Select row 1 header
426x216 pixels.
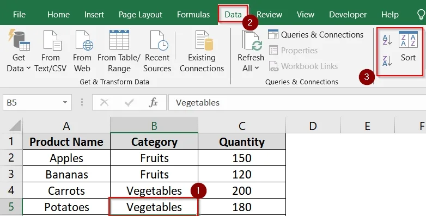(x=11, y=141)
